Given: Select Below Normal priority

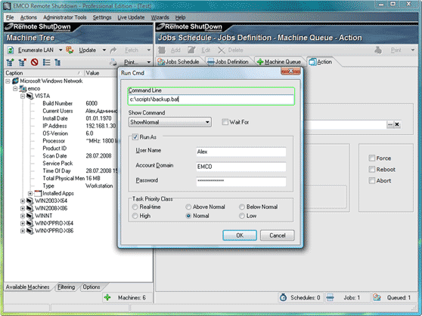Looking at the screenshot, I should click(x=242, y=207).
